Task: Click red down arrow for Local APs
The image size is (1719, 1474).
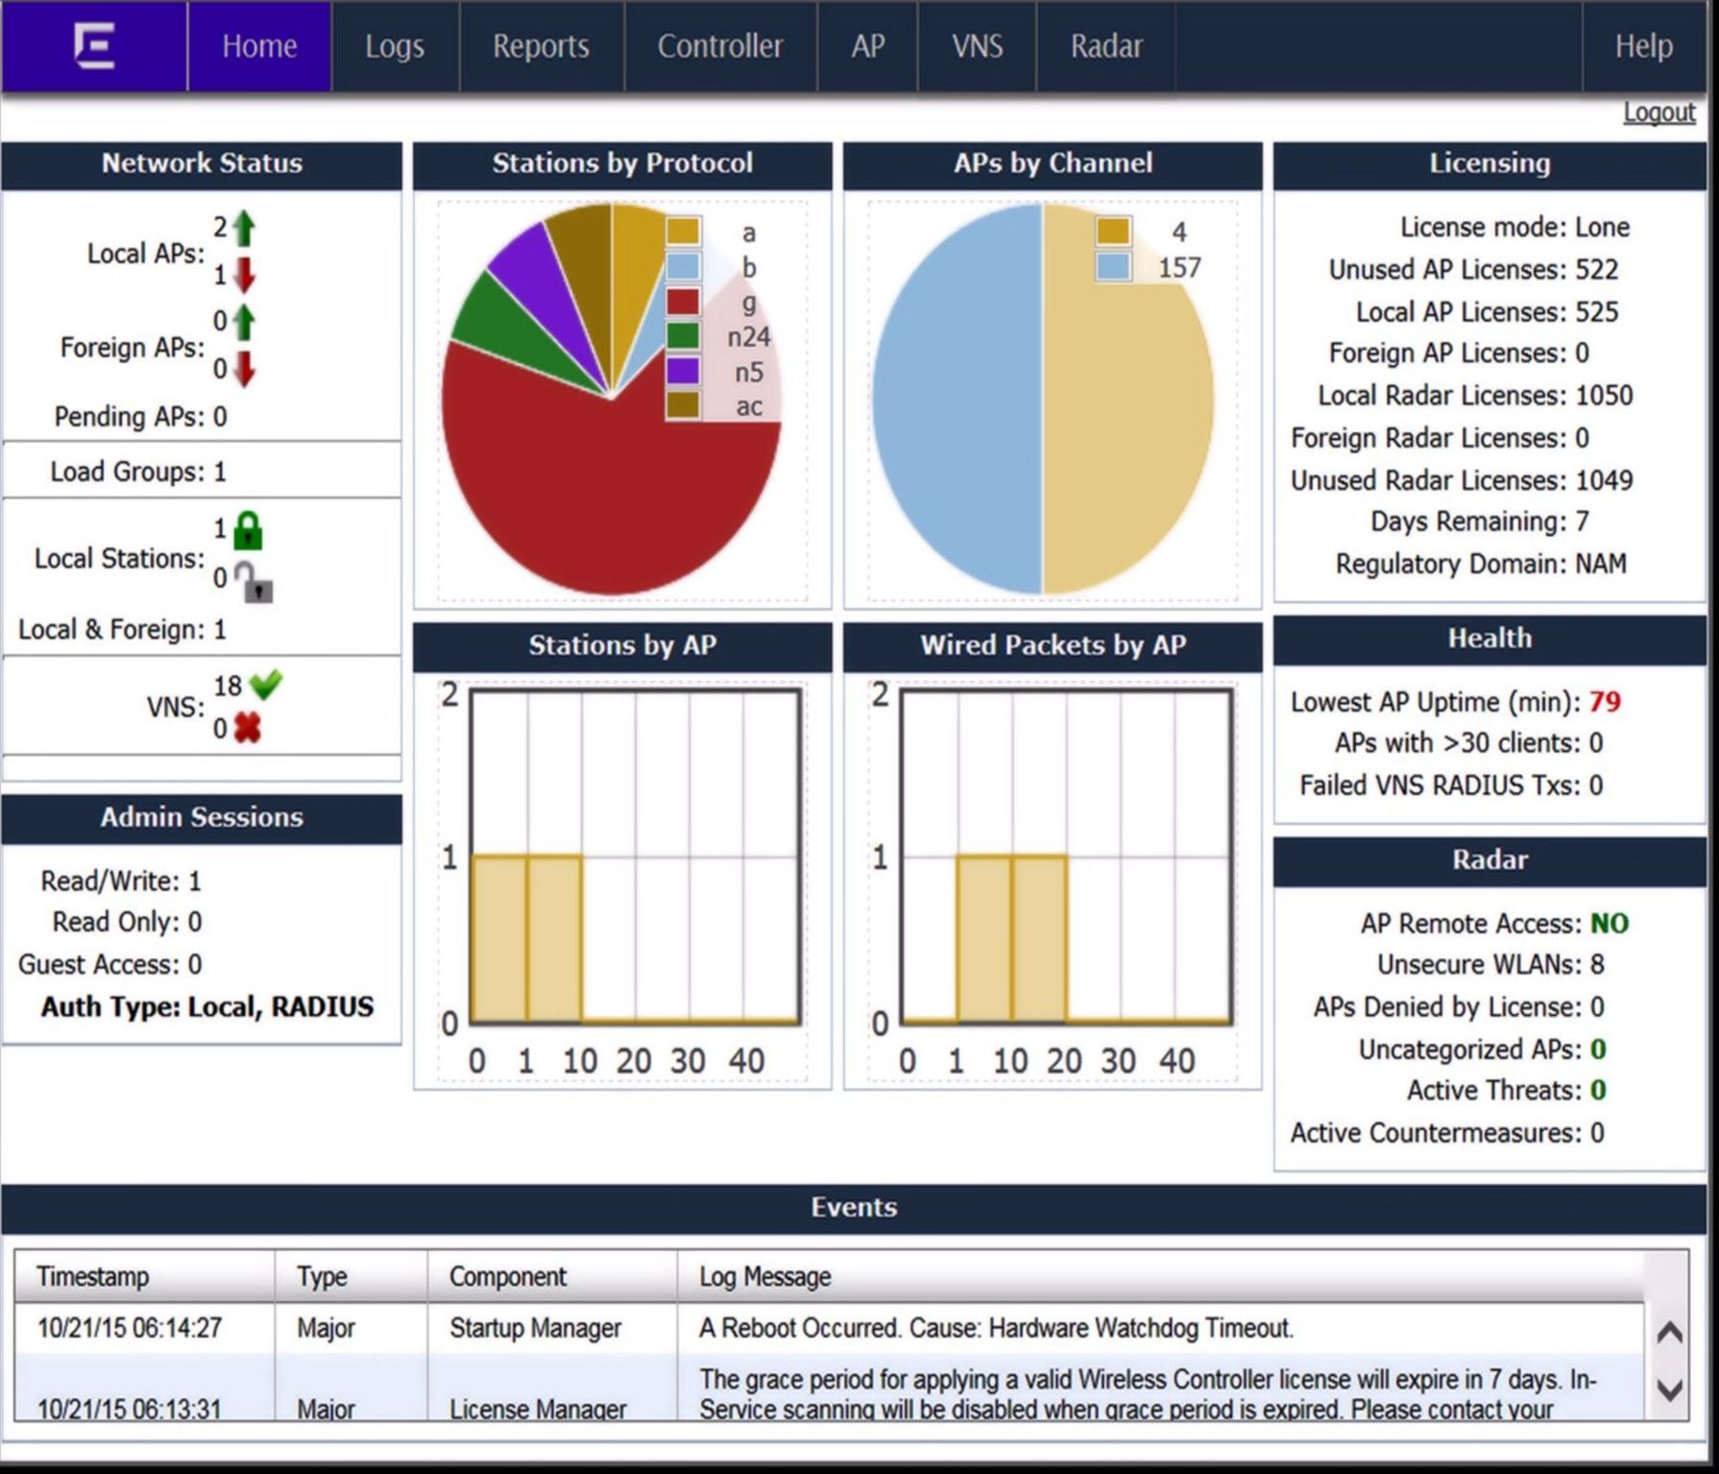Action: 245,275
